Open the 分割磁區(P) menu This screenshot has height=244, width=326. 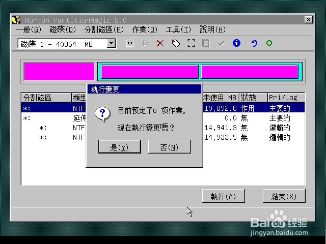pyautogui.click(x=104, y=29)
